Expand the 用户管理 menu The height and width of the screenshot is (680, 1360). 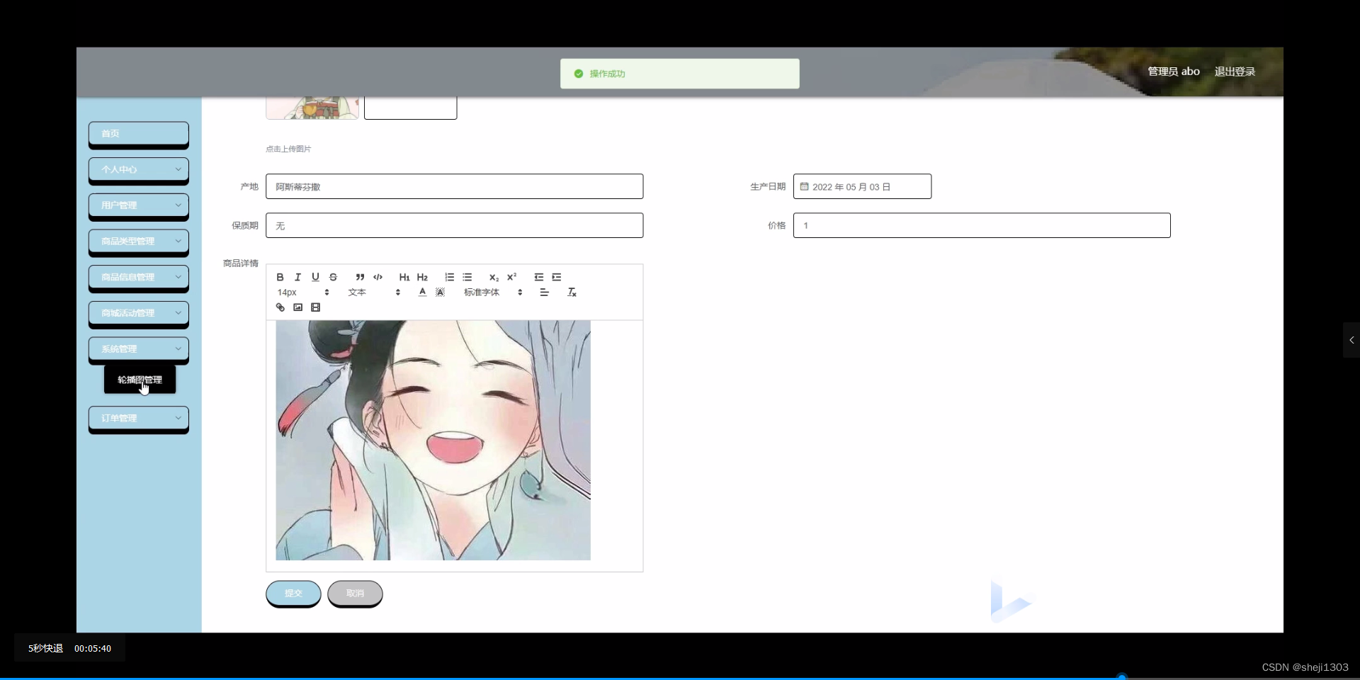pos(139,205)
